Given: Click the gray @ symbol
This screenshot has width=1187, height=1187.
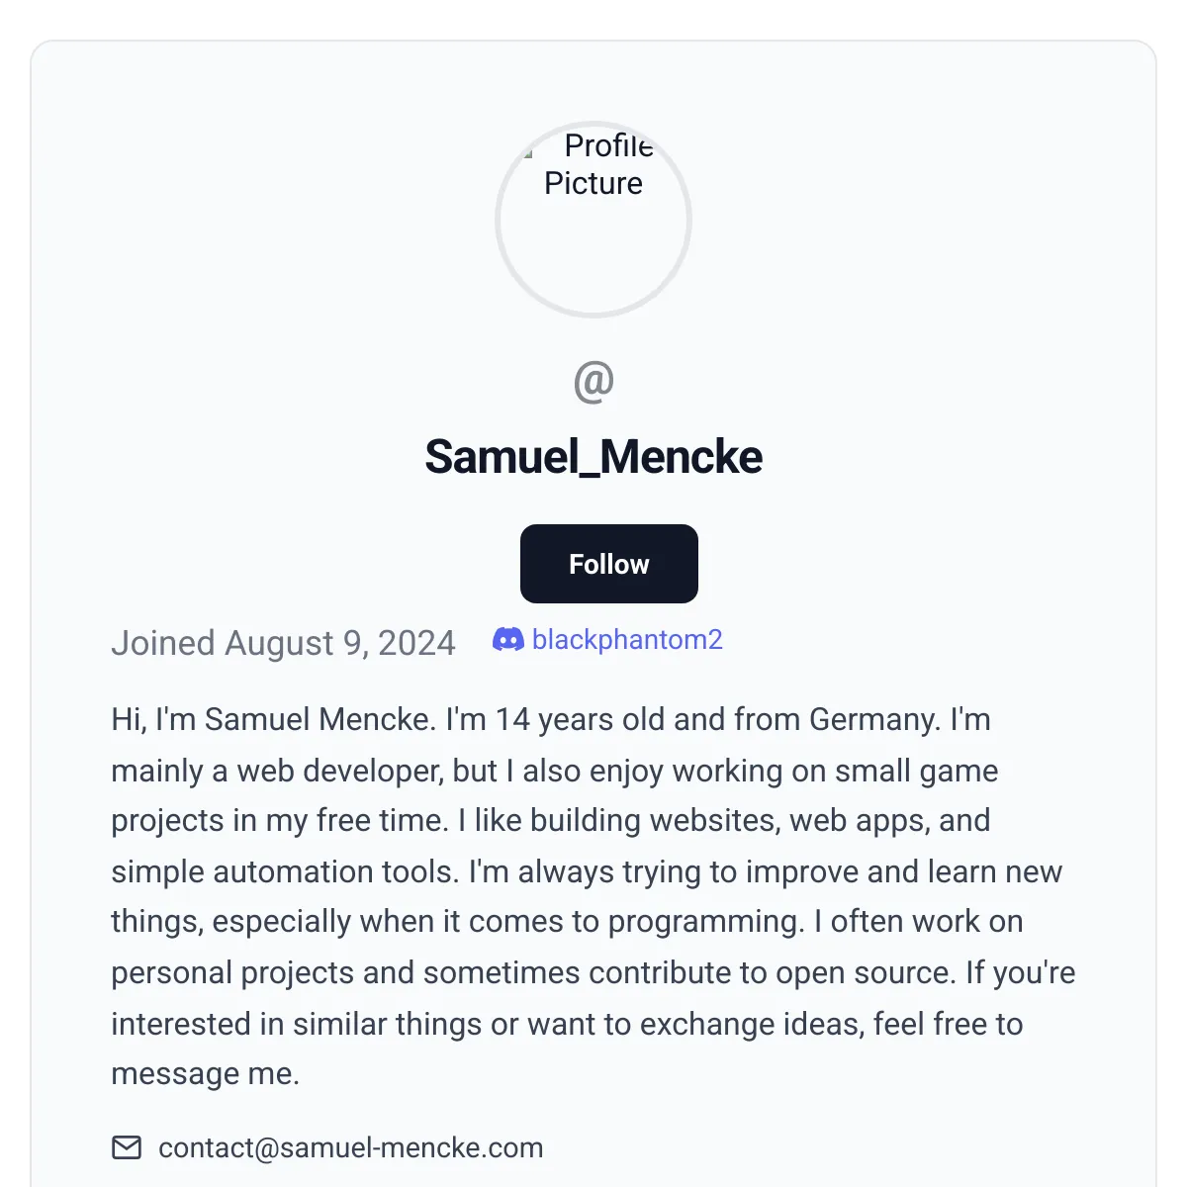Looking at the screenshot, I should point(593,382).
